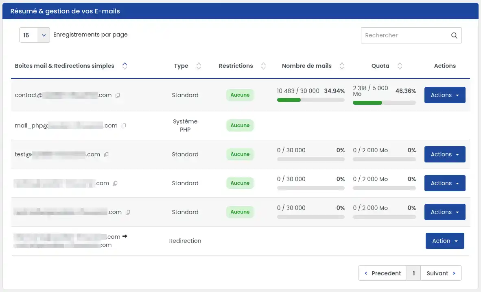
Task: Copy the mail_php@ email address
Action: point(124,126)
